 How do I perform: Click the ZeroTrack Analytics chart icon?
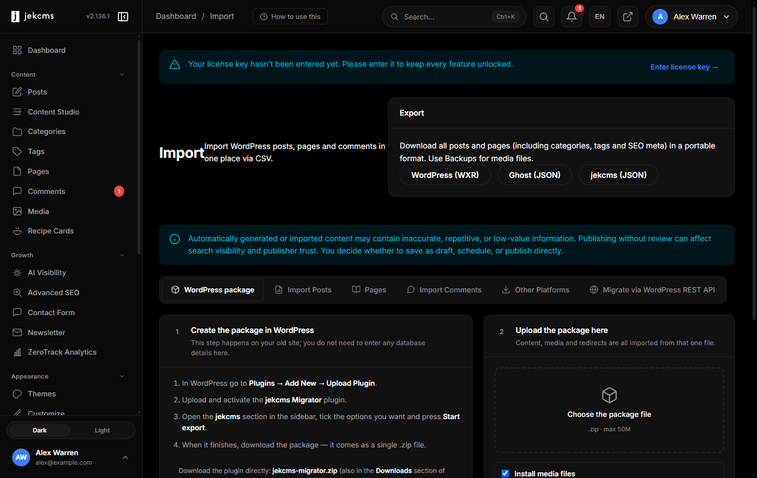tap(17, 352)
